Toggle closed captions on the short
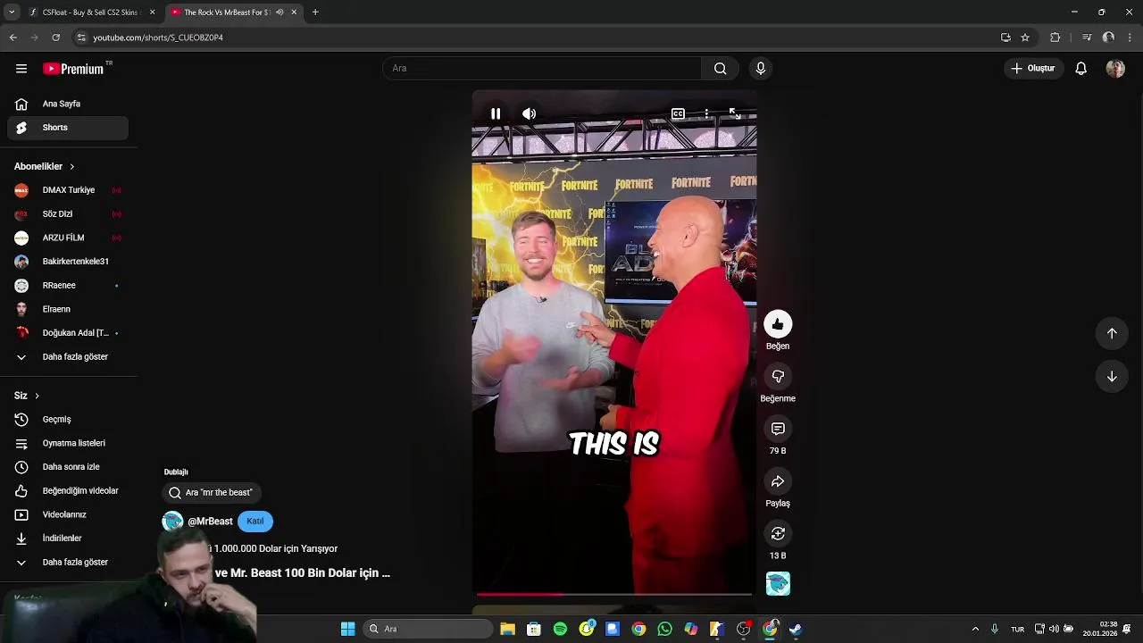 pos(678,113)
